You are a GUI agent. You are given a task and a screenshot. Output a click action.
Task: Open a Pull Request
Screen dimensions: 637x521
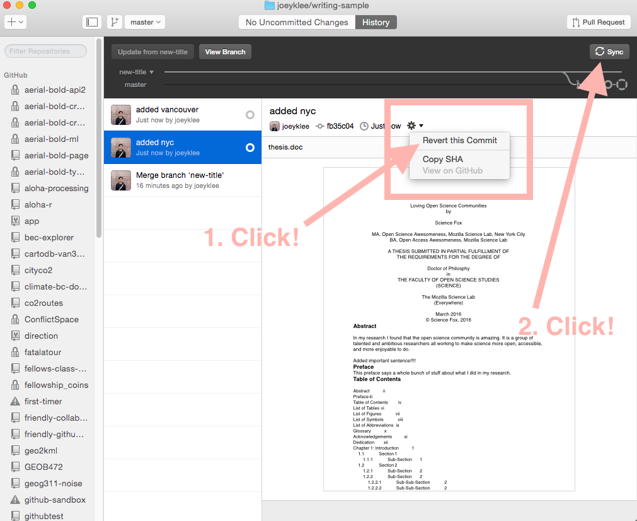pos(599,22)
